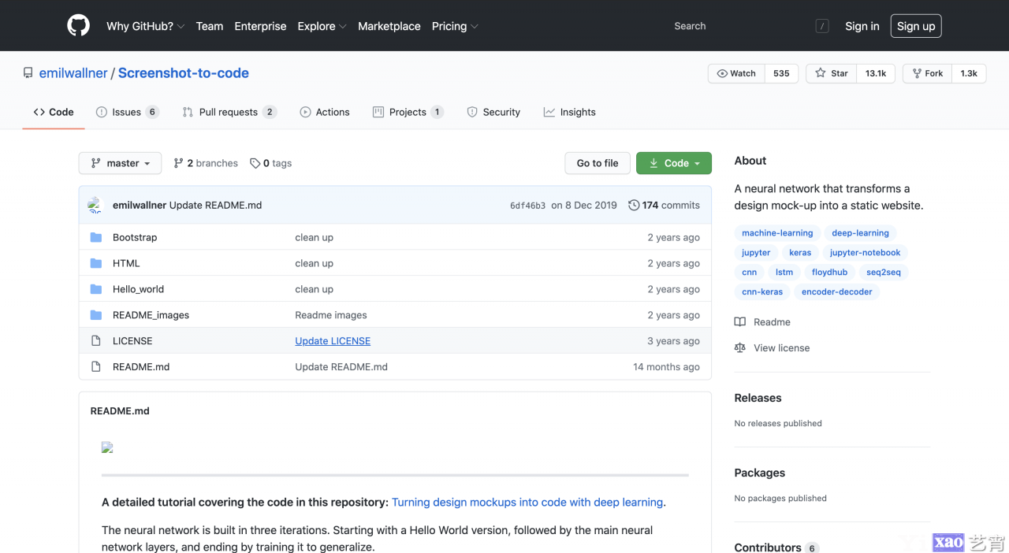Click the GitHub octocat logo
Image resolution: width=1009 pixels, height=553 pixels.
pyautogui.click(x=78, y=26)
